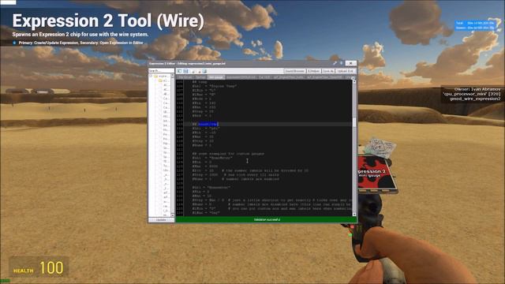Open the E2Helper window
This screenshot has height=284, width=505.
point(313,71)
